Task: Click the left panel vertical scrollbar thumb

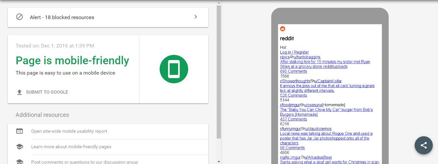Action: [x=219, y=72]
